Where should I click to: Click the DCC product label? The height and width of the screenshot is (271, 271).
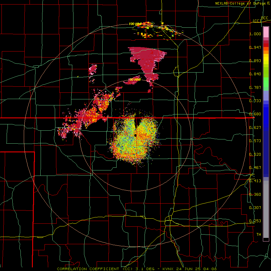(264, 18)
